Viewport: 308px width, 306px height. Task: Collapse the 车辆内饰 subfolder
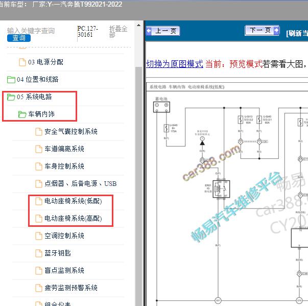point(41,114)
